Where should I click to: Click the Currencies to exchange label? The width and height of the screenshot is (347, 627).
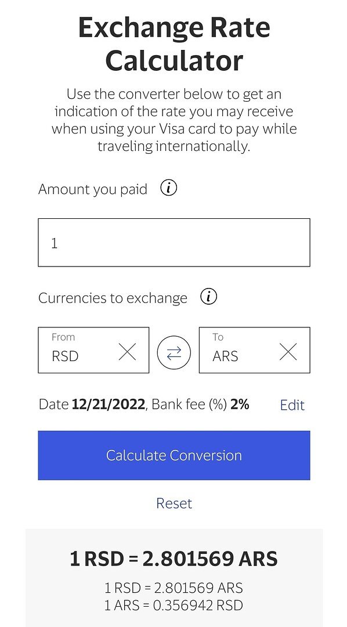coord(113,298)
